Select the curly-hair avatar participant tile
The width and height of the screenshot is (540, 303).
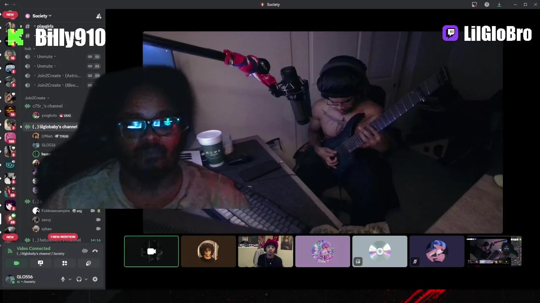click(208, 251)
